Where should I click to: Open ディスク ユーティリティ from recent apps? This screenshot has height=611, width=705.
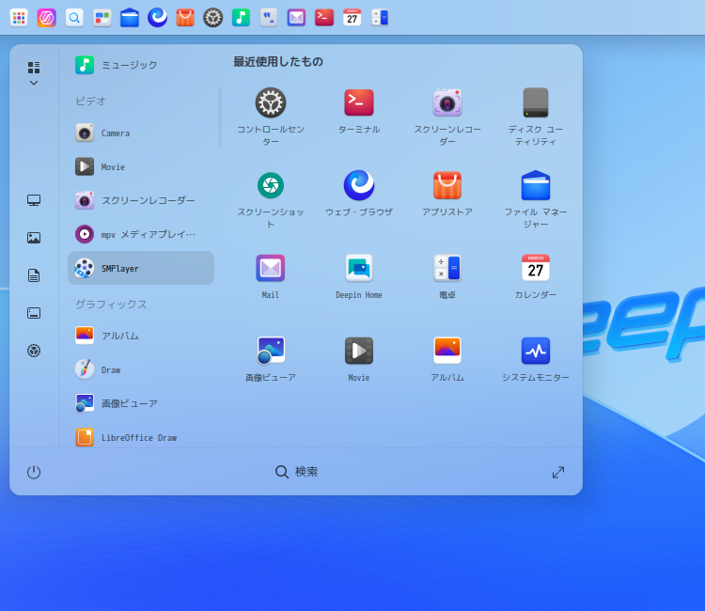coord(536,103)
